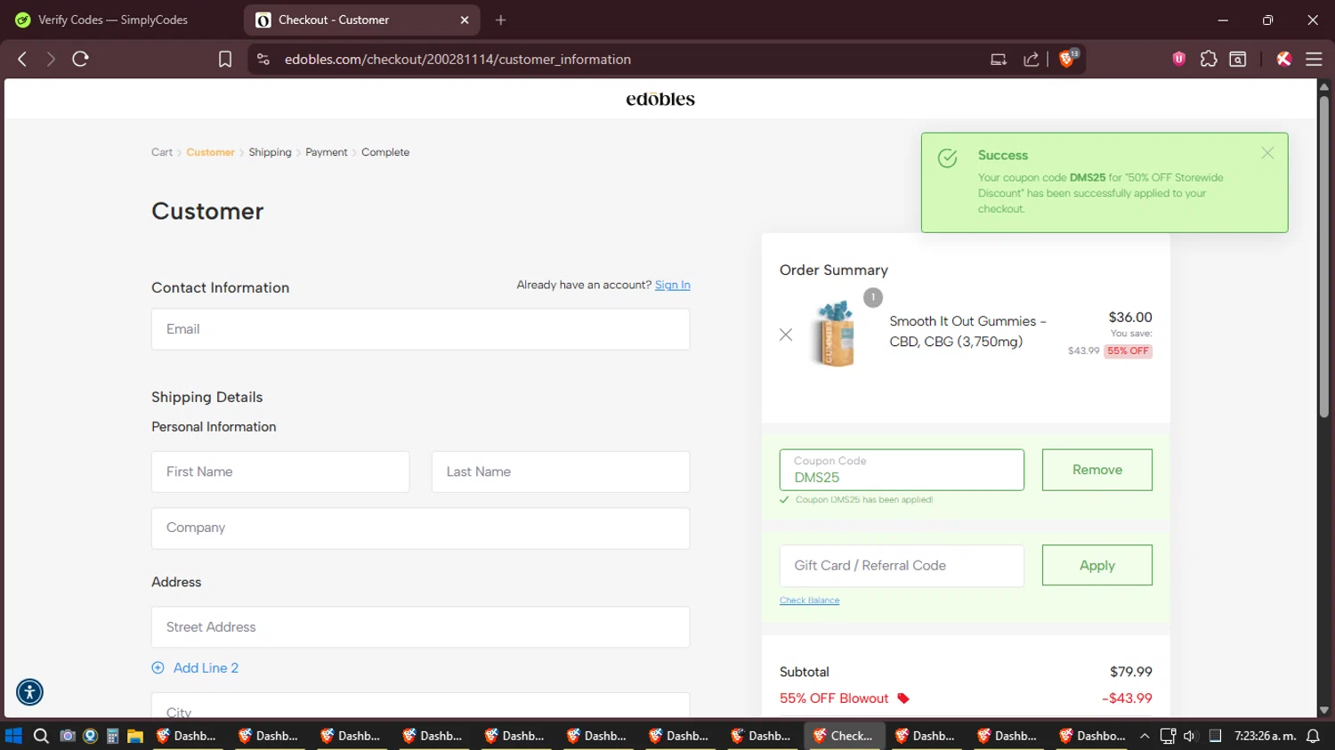Click the colorful round X toolbar icon
This screenshot has height=750, width=1335.
(x=1283, y=59)
